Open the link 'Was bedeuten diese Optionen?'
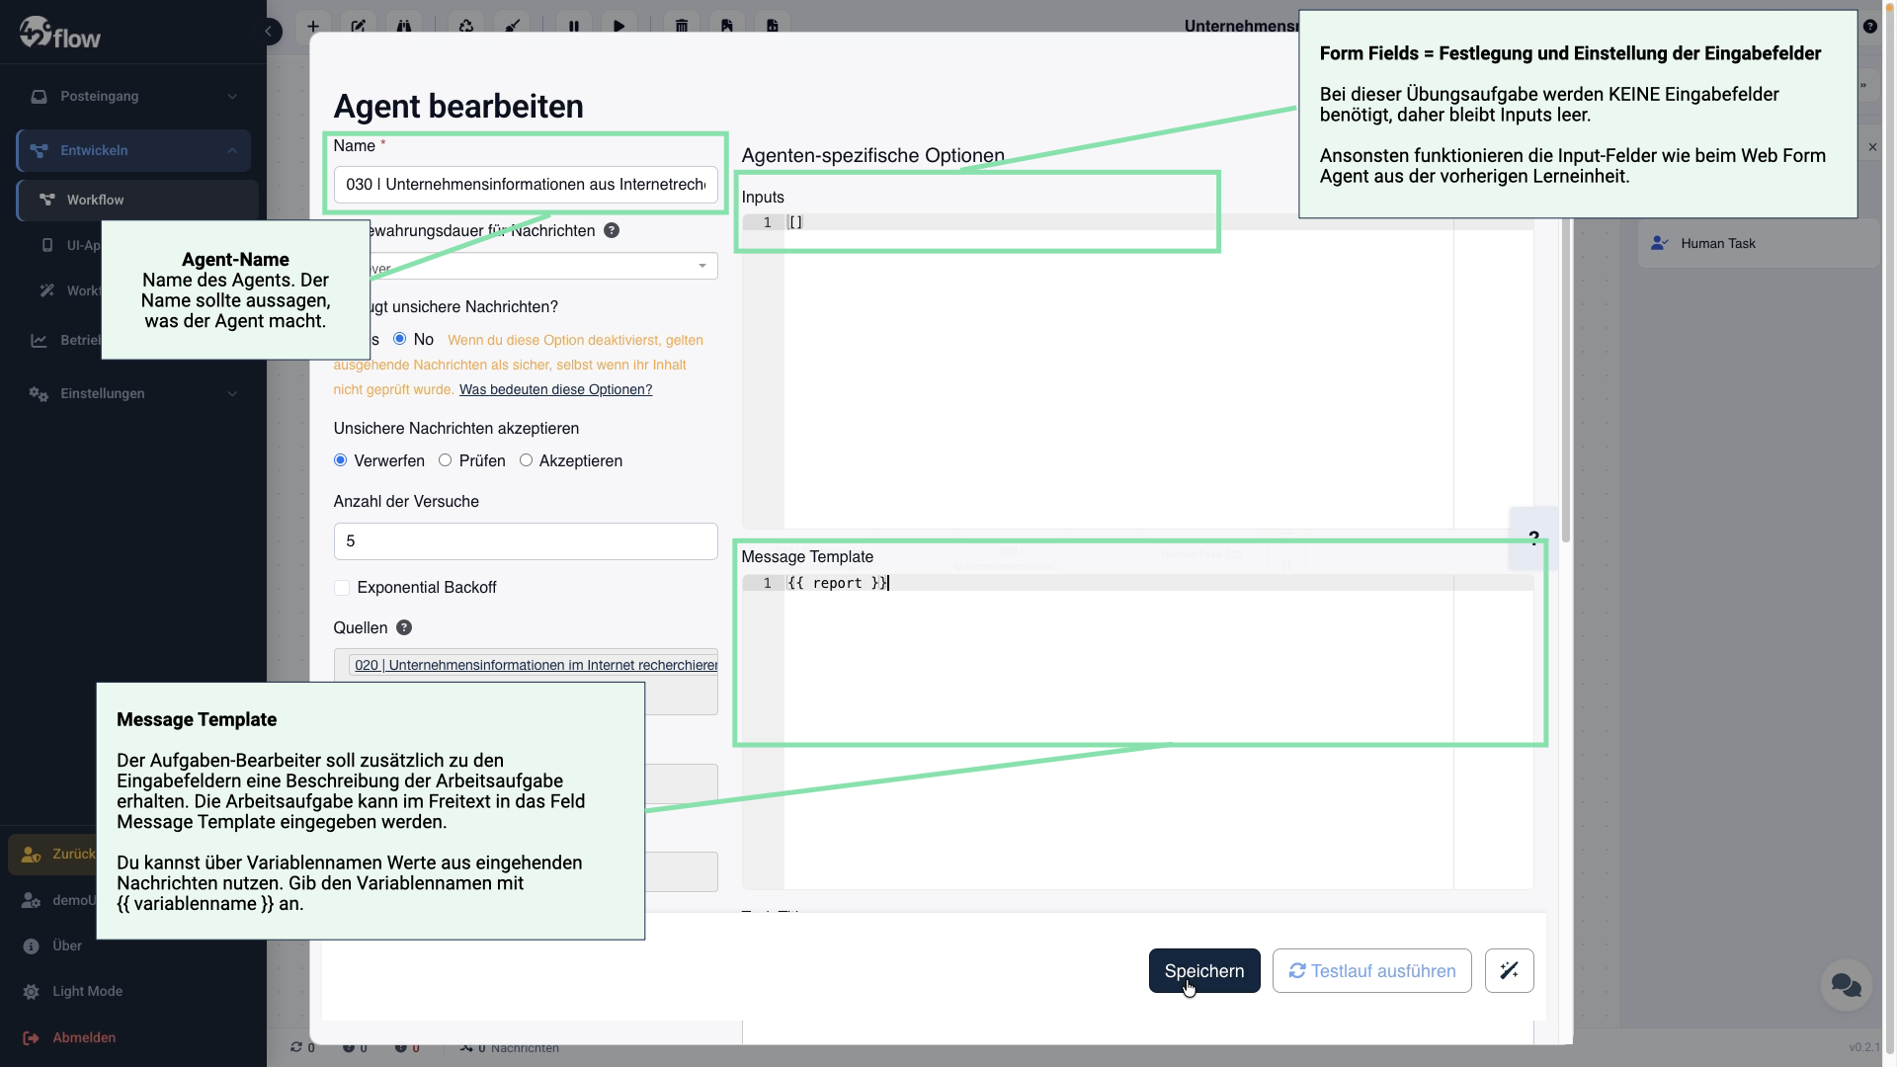This screenshot has height=1067, width=1897. 554,389
